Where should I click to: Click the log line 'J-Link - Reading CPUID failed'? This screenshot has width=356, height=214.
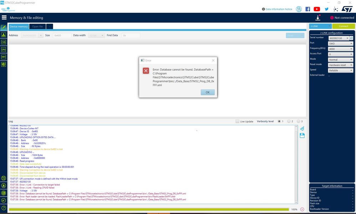[x=32, y=188]
